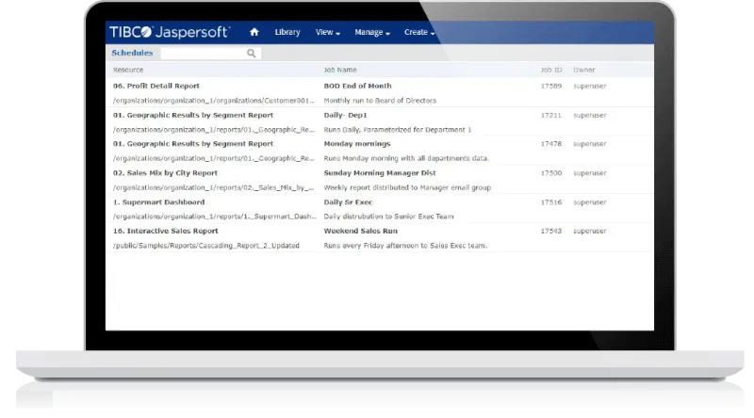Open 16. Interactive Sales Report resource
Screen dimensions: 754x418
pos(166,231)
